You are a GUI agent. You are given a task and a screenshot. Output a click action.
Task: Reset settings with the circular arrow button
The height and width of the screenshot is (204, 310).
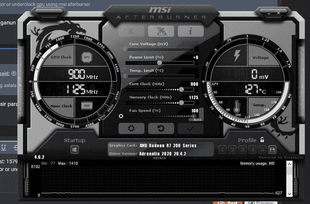coord(161,128)
